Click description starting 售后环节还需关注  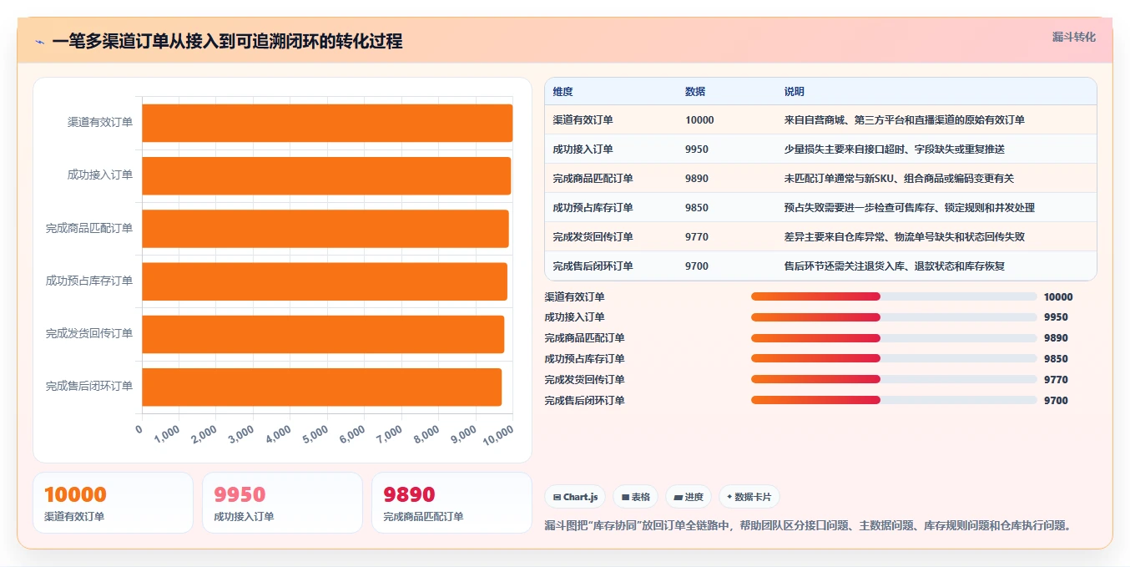coord(895,266)
